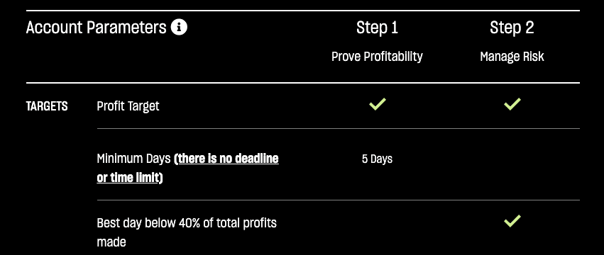
Task: Click the 5 Days value under Step 1
Action: 377,159
